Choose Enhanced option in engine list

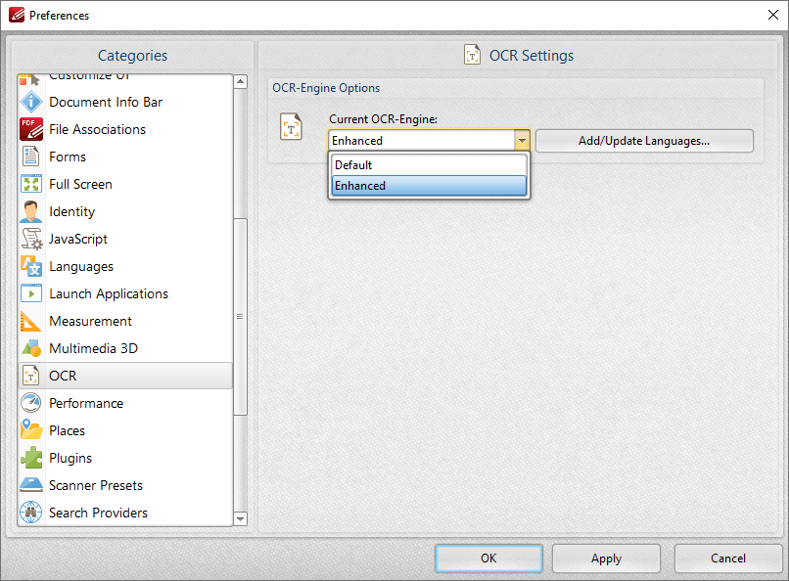[429, 186]
